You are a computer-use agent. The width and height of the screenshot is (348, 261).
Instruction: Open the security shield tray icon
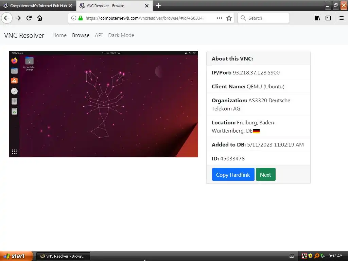point(310,256)
